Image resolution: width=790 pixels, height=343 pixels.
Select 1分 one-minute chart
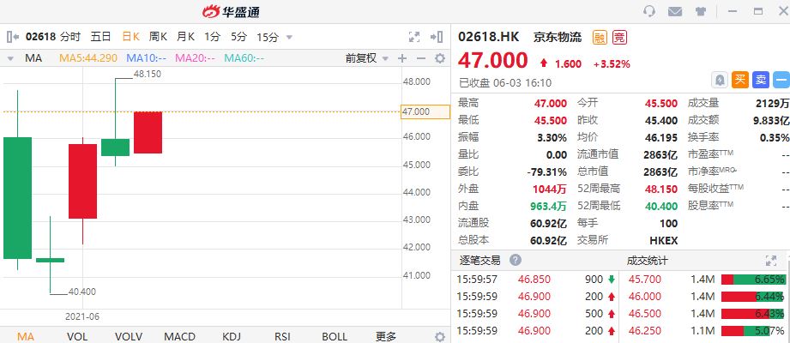click(212, 37)
